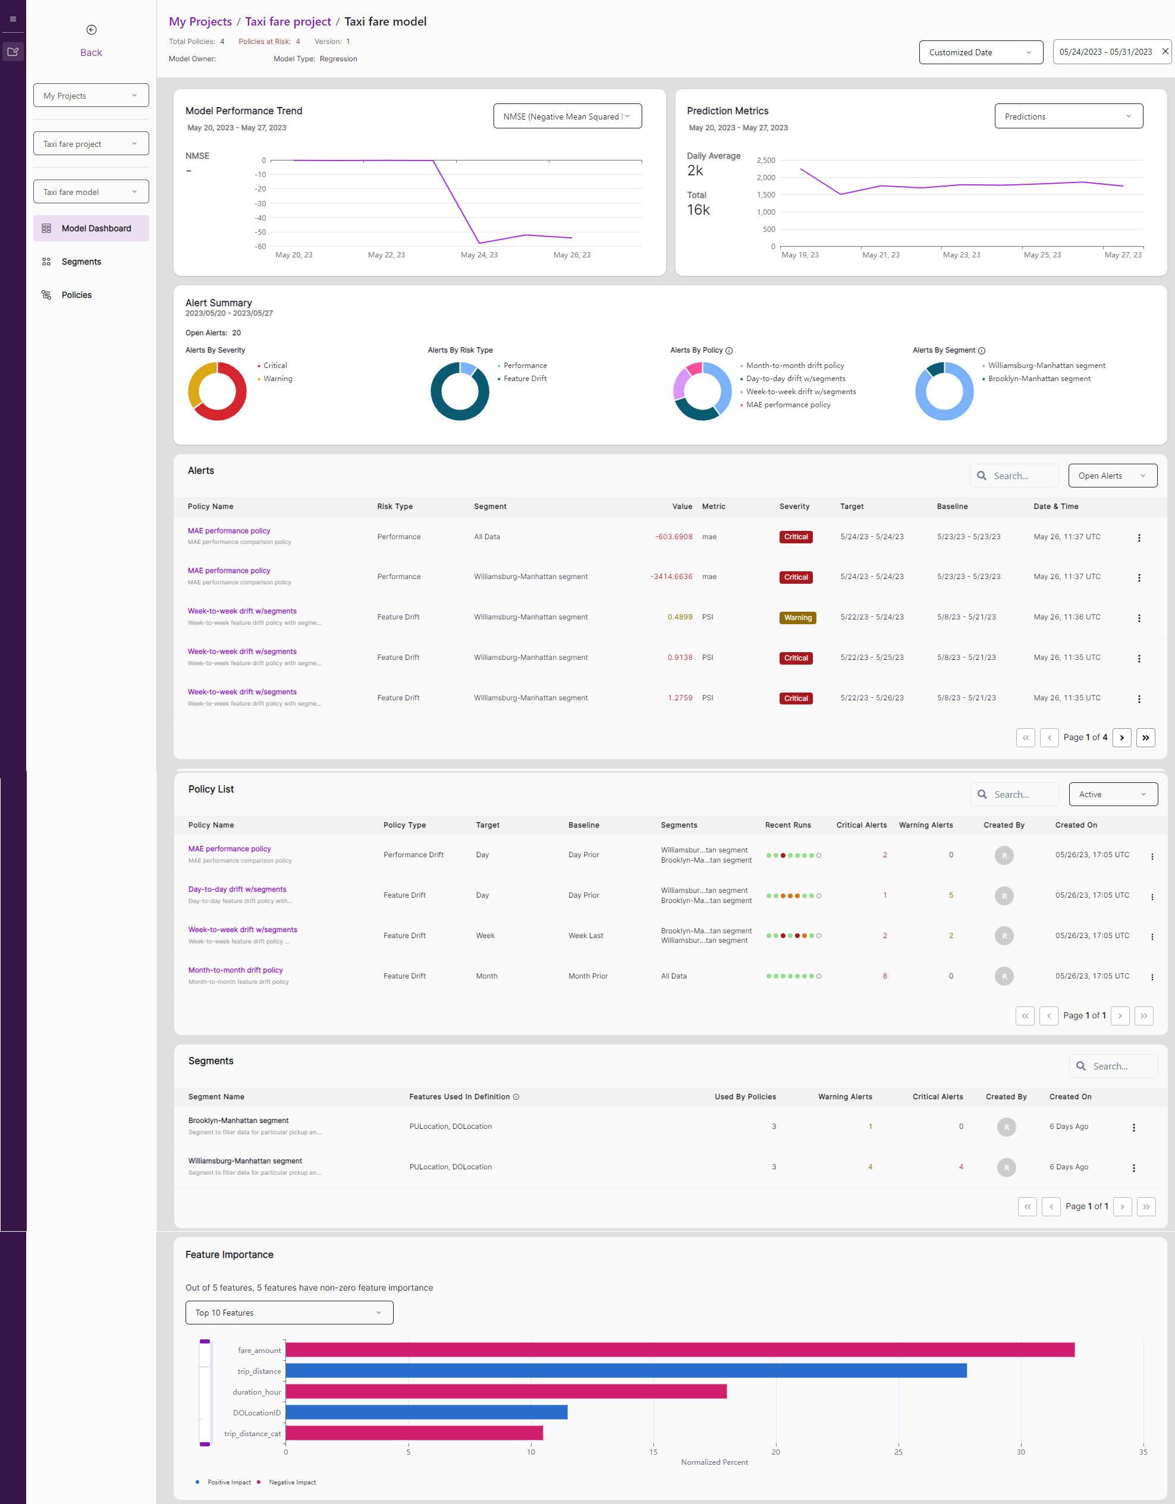
Task: Open the hamburger menu icon
Action: pos(13,19)
